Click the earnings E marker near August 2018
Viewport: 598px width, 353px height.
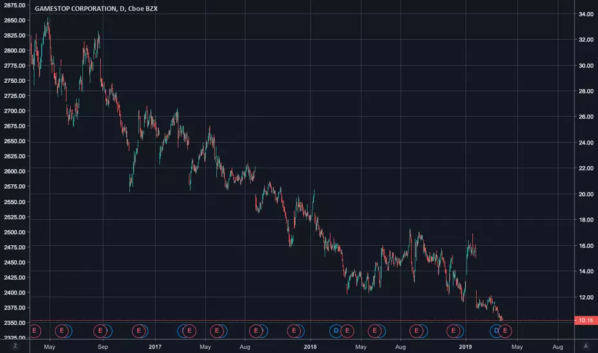tap(416, 331)
